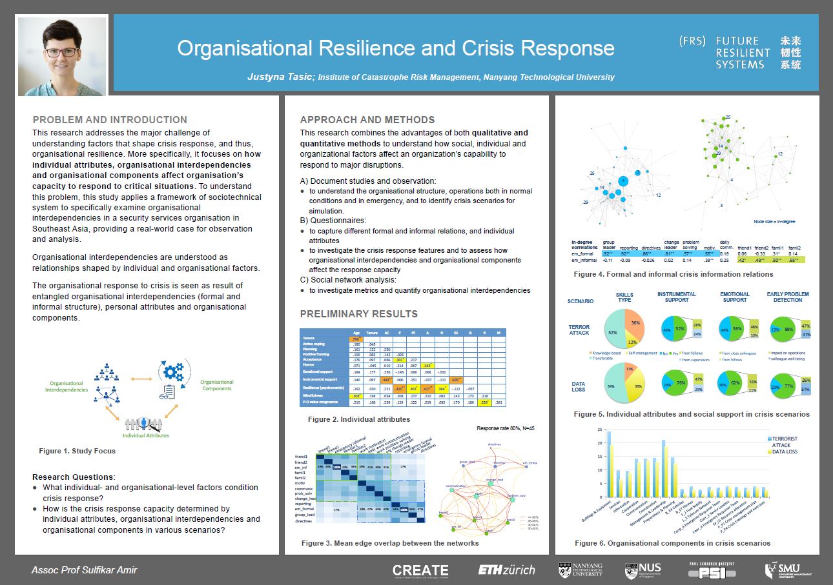
Task: Select the Preliminary Results heading
Action: pyautogui.click(x=358, y=314)
